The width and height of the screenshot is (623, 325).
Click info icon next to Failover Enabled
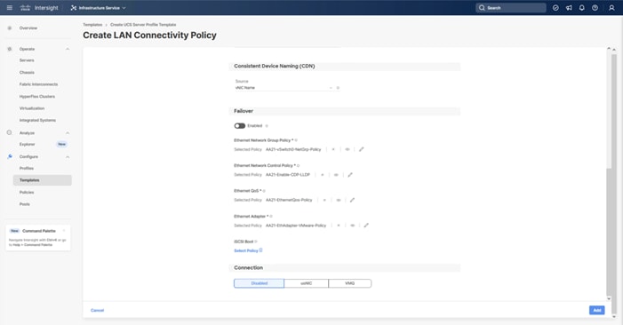(267, 126)
